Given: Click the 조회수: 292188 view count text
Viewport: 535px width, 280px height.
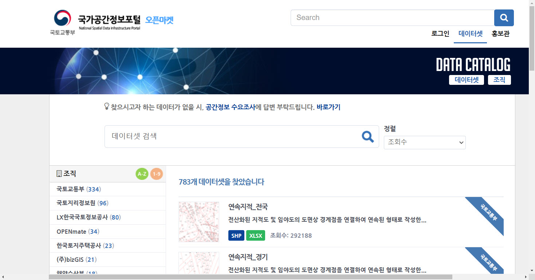Looking at the screenshot, I should pos(291,236).
